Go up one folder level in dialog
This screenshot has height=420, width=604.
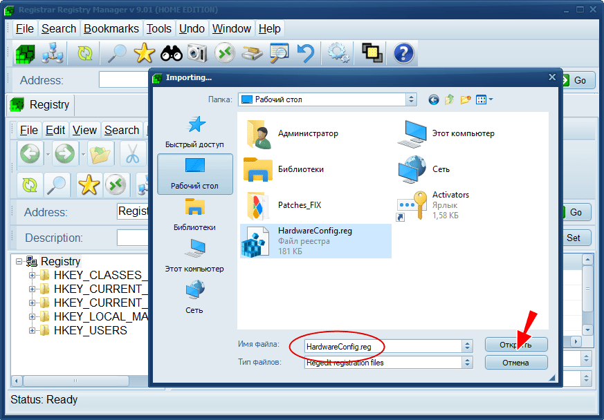point(450,99)
